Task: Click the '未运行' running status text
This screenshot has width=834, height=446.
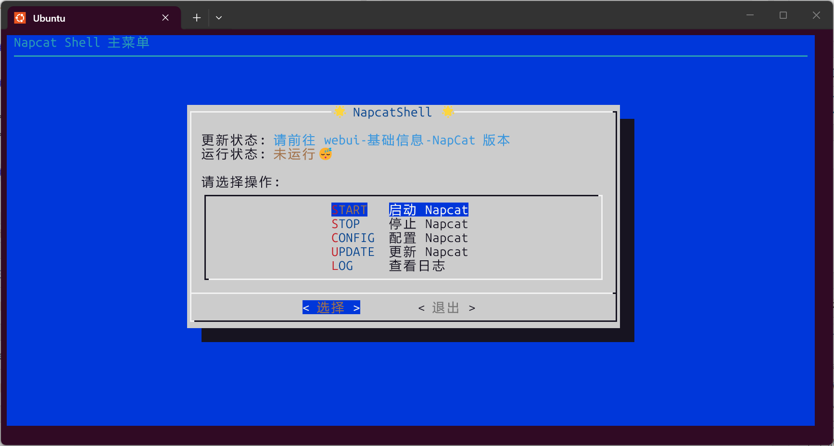Action: click(294, 154)
